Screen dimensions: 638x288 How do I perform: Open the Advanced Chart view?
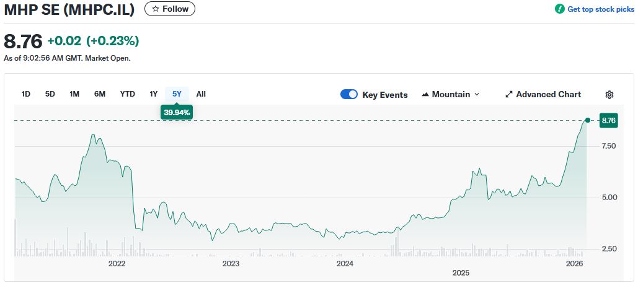tap(548, 95)
